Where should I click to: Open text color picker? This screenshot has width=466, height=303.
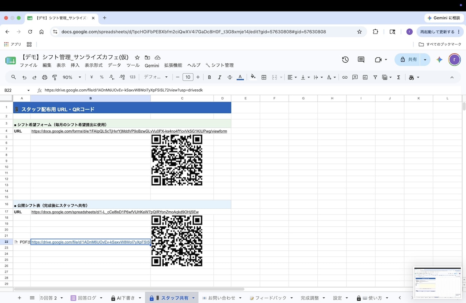point(240,77)
